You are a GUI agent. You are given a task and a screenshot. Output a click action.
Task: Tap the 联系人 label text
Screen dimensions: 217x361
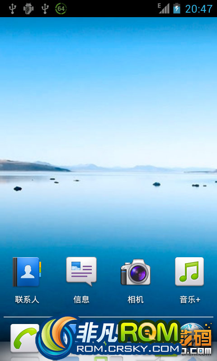pos(27,300)
